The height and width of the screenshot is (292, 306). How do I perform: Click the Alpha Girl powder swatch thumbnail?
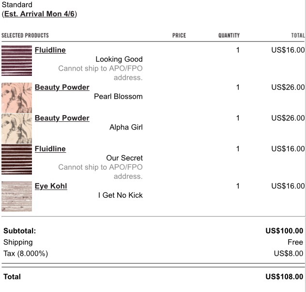click(x=16, y=129)
